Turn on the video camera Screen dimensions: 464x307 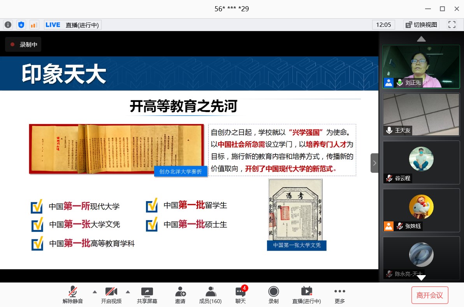point(111,295)
